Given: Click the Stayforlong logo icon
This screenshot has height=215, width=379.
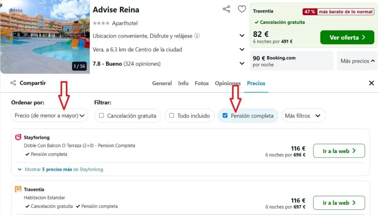Looking at the screenshot, I should point(18,137).
